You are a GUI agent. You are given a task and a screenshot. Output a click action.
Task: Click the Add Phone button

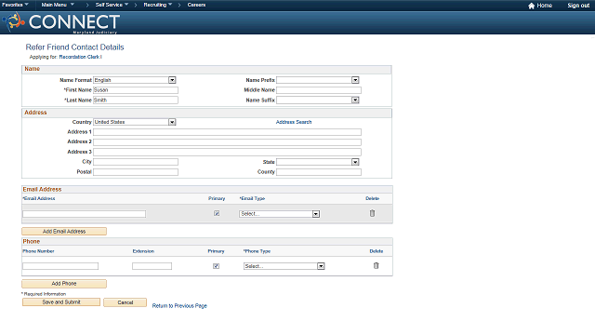pyautogui.click(x=64, y=284)
